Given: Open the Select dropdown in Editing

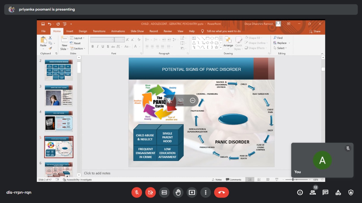Looking at the screenshot, I should (x=280, y=48).
